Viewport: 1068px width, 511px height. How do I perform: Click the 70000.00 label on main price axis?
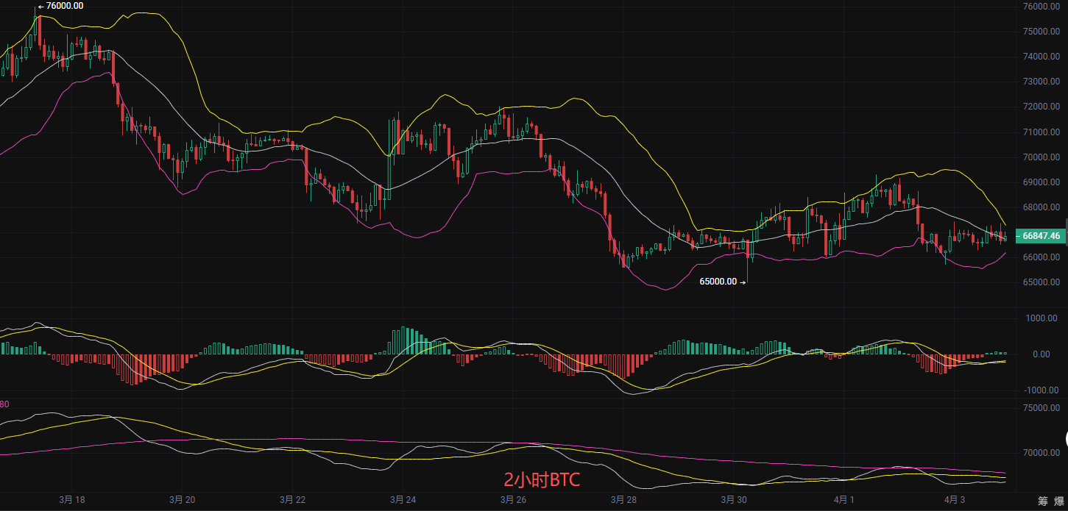(1041, 157)
